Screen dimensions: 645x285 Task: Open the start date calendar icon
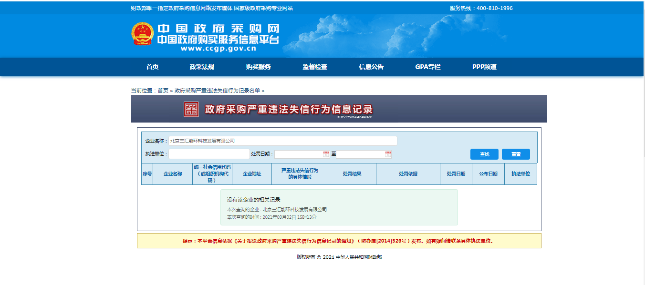pos(326,154)
